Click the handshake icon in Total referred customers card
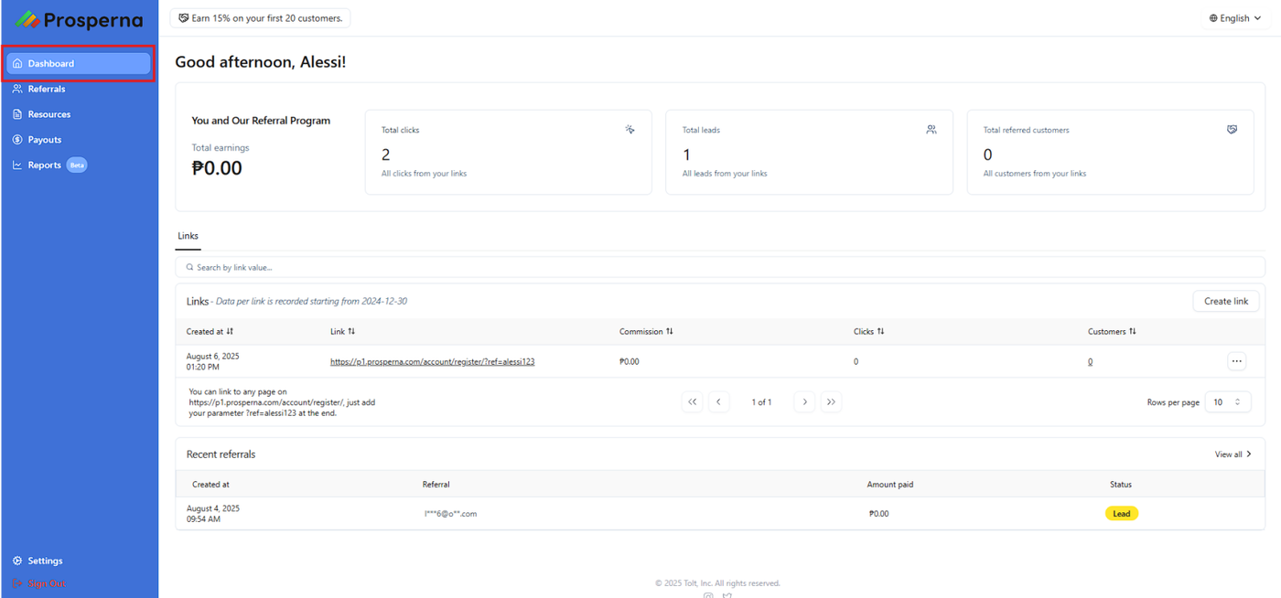1281x598 pixels. click(1232, 130)
